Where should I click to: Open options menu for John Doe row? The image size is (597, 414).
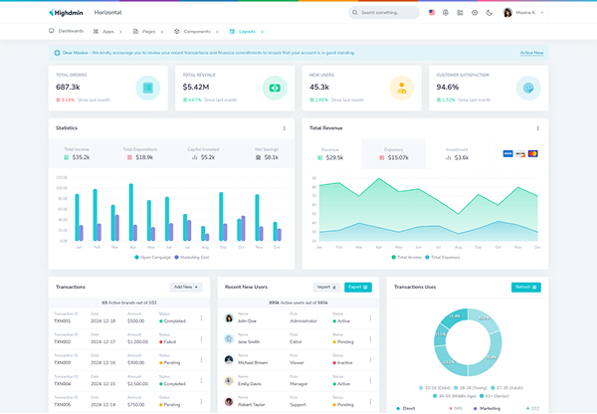click(x=370, y=318)
